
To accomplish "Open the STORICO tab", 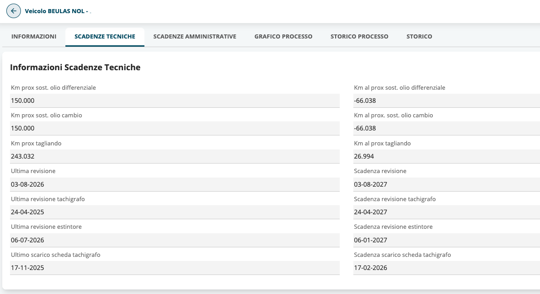I will coord(419,36).
